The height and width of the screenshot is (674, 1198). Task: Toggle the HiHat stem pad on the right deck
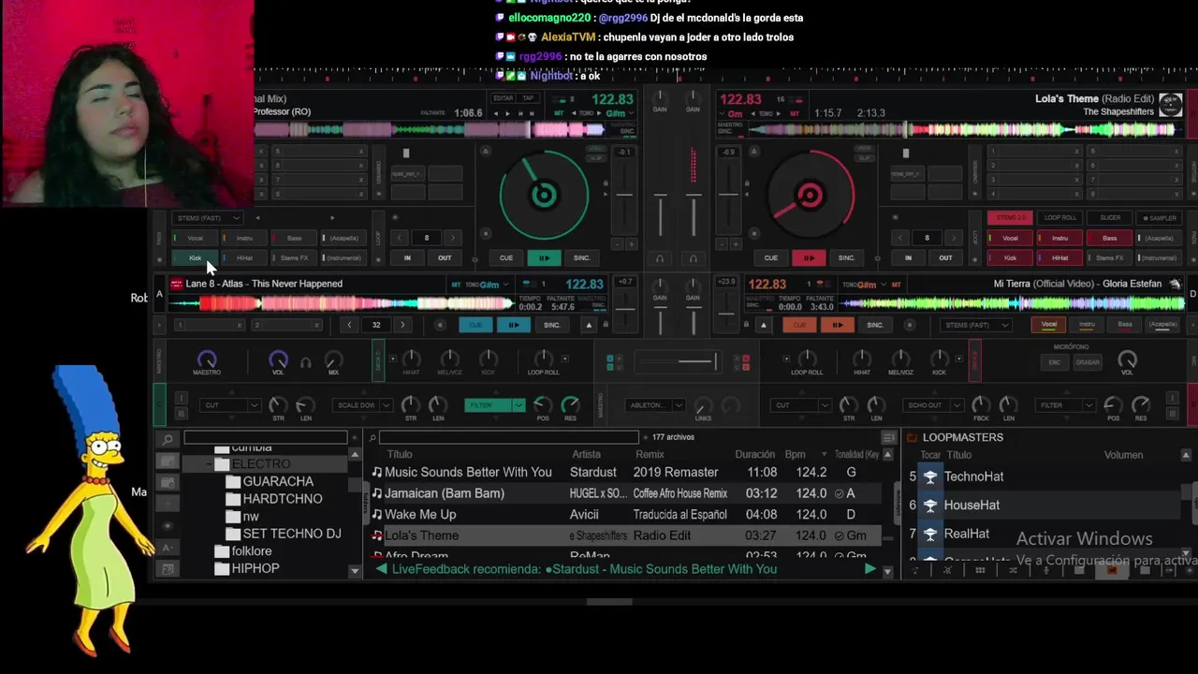coord(1059,258)
